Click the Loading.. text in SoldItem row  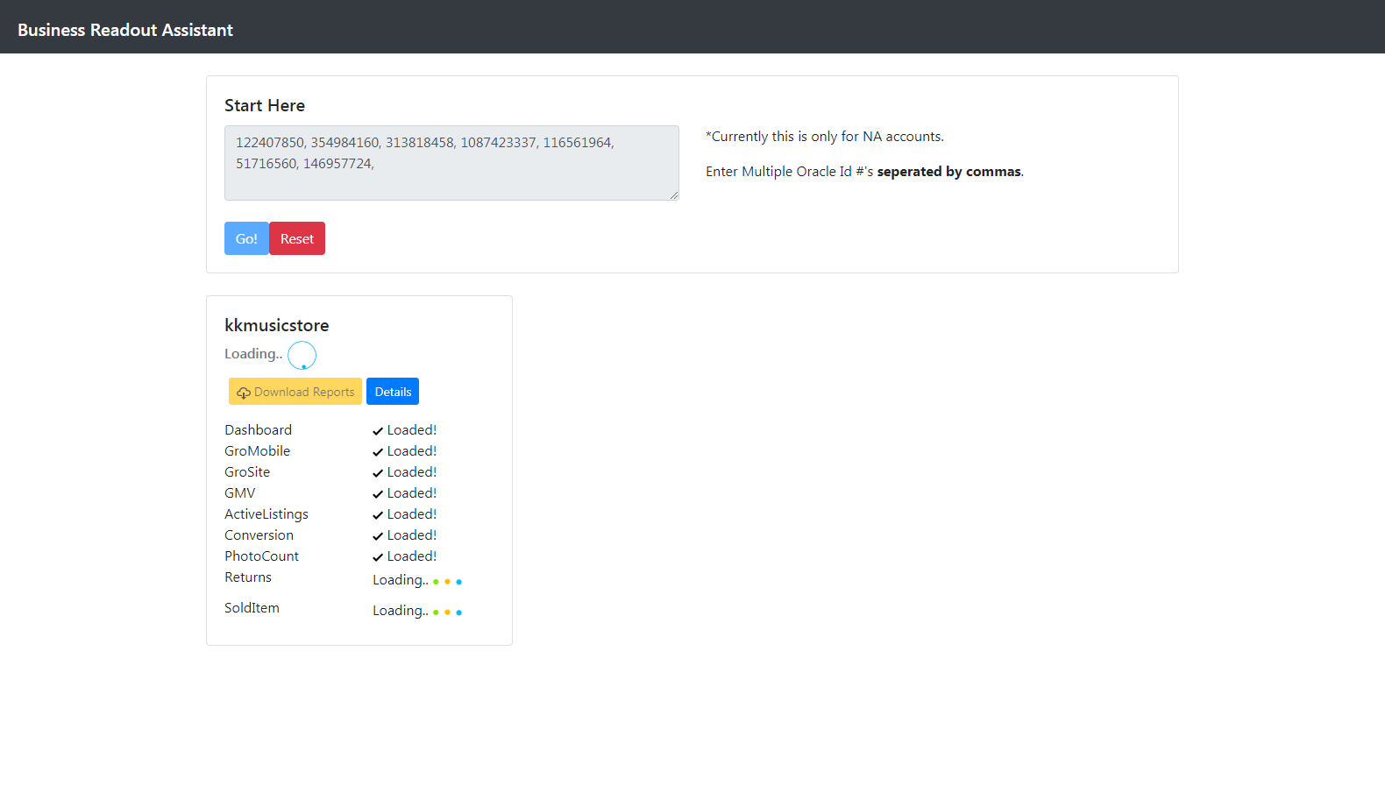tap(401, 610)
